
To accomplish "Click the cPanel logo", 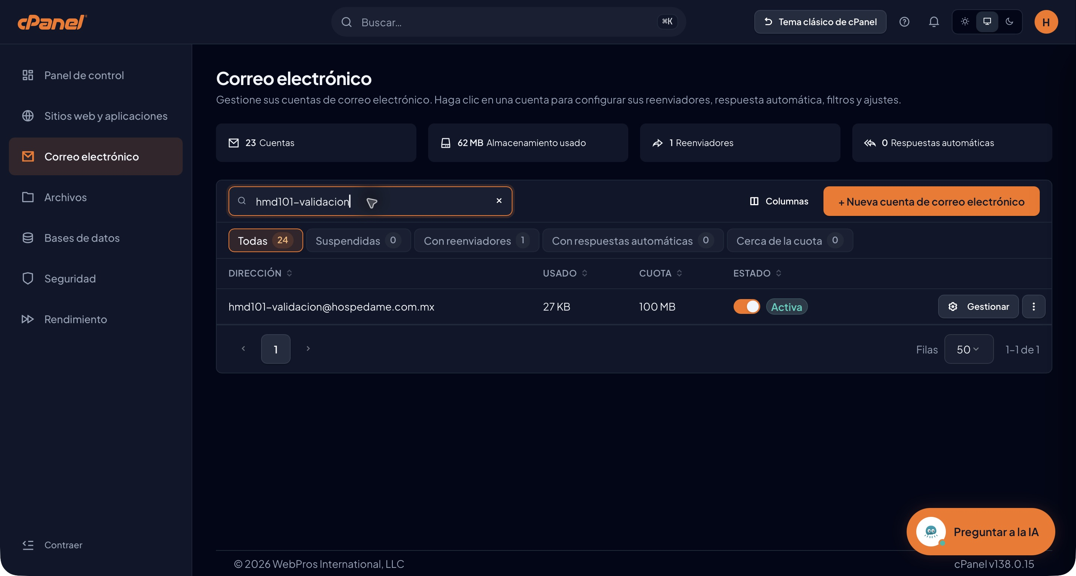I will tap(52, 22).
